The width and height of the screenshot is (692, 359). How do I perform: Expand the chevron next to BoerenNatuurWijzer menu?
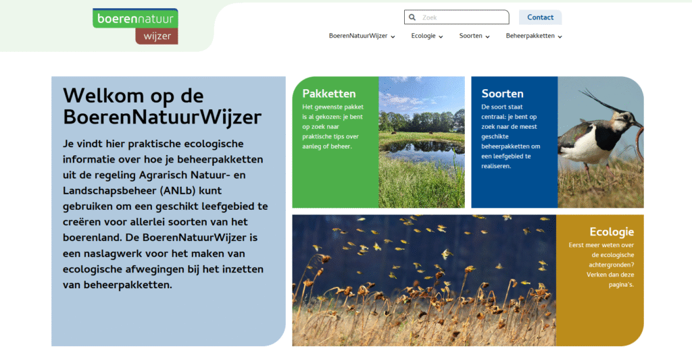pos(393,36)
